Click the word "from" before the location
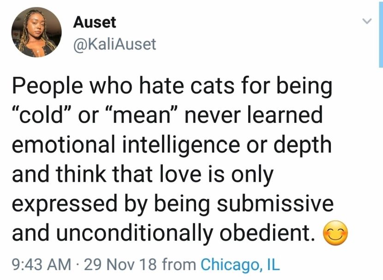Image resolution: width=383 pixels, height=280 pixels. point(180,265)
